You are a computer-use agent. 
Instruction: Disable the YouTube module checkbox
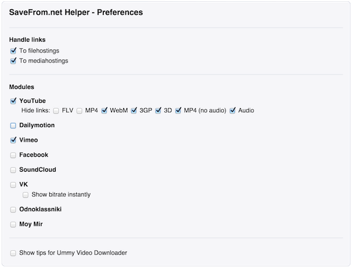pyautogui.click(x=13, y=101)
